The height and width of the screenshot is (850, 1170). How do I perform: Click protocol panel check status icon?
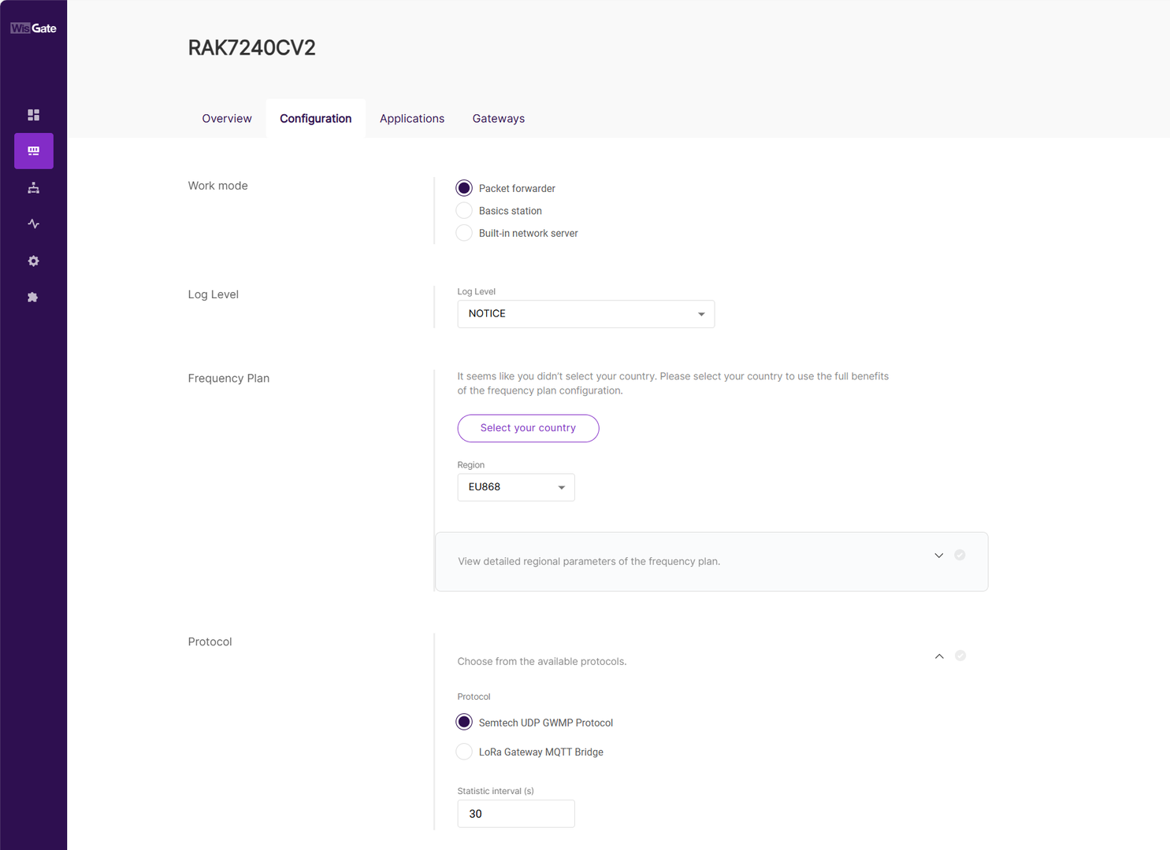click(960, 656)
